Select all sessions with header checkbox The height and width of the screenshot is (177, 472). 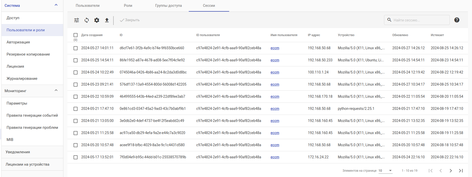[x=76, y=35]
